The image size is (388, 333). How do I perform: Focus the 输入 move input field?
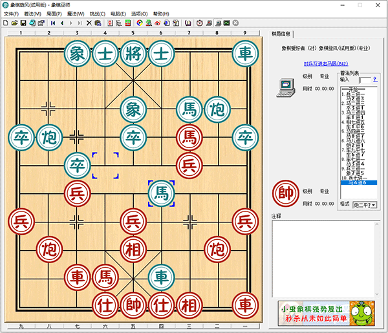[366, 80]
